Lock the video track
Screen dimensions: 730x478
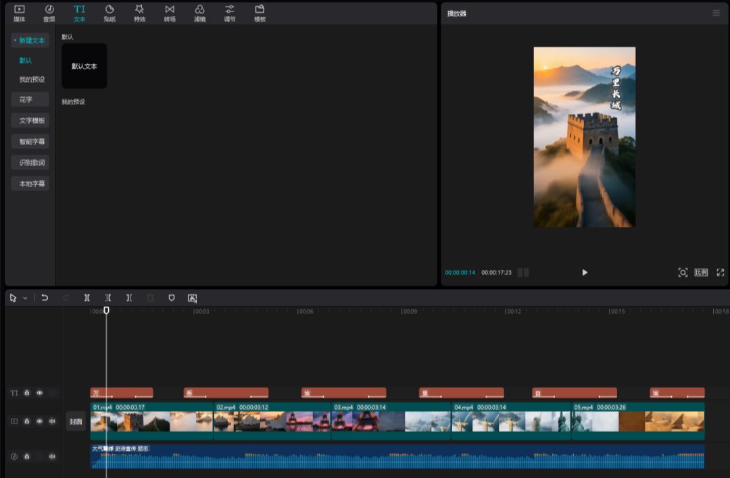(x=26, y=420)
